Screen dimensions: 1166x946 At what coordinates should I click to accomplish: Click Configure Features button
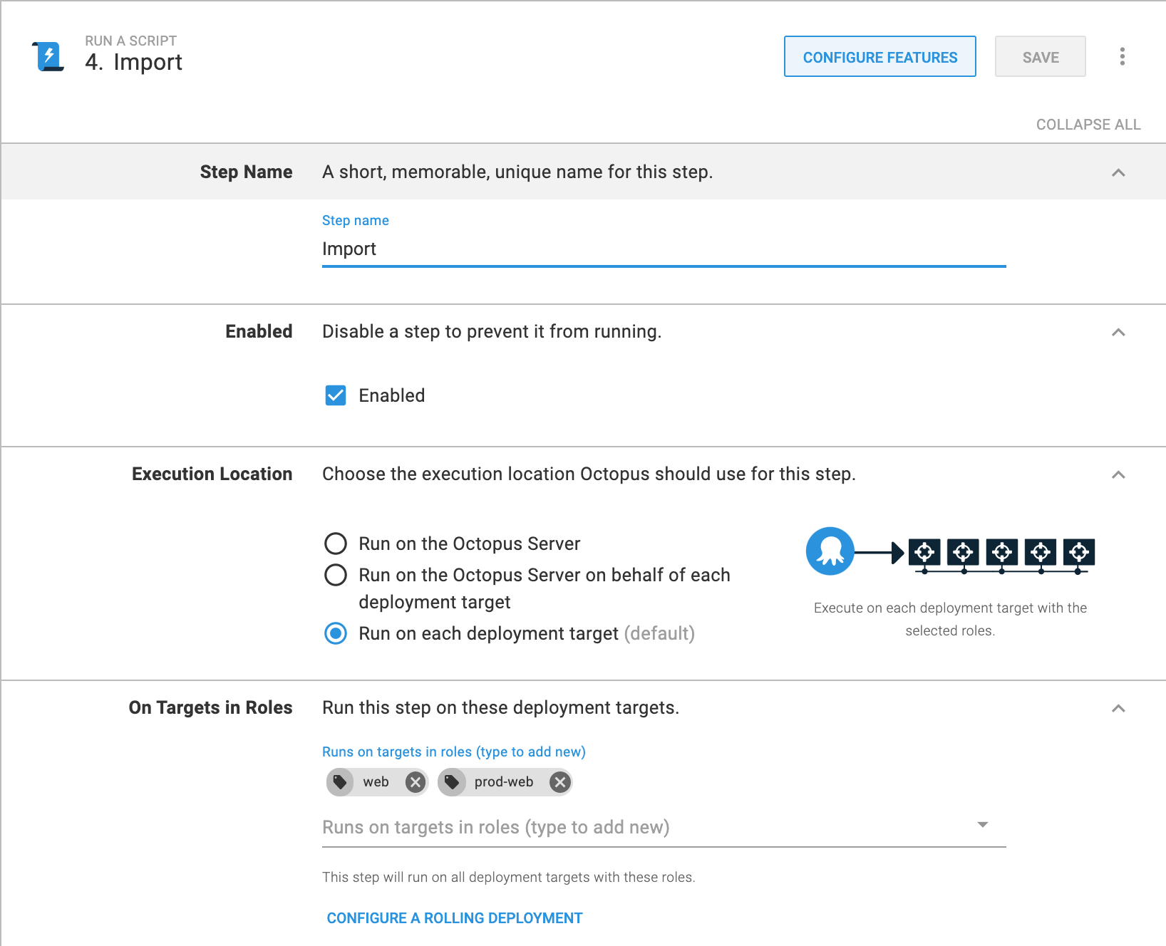click(880, 56)
